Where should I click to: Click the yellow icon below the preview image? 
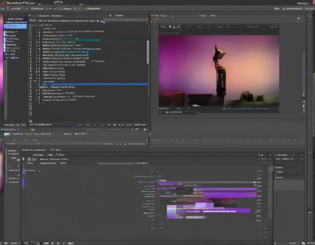tap(171, 112)
